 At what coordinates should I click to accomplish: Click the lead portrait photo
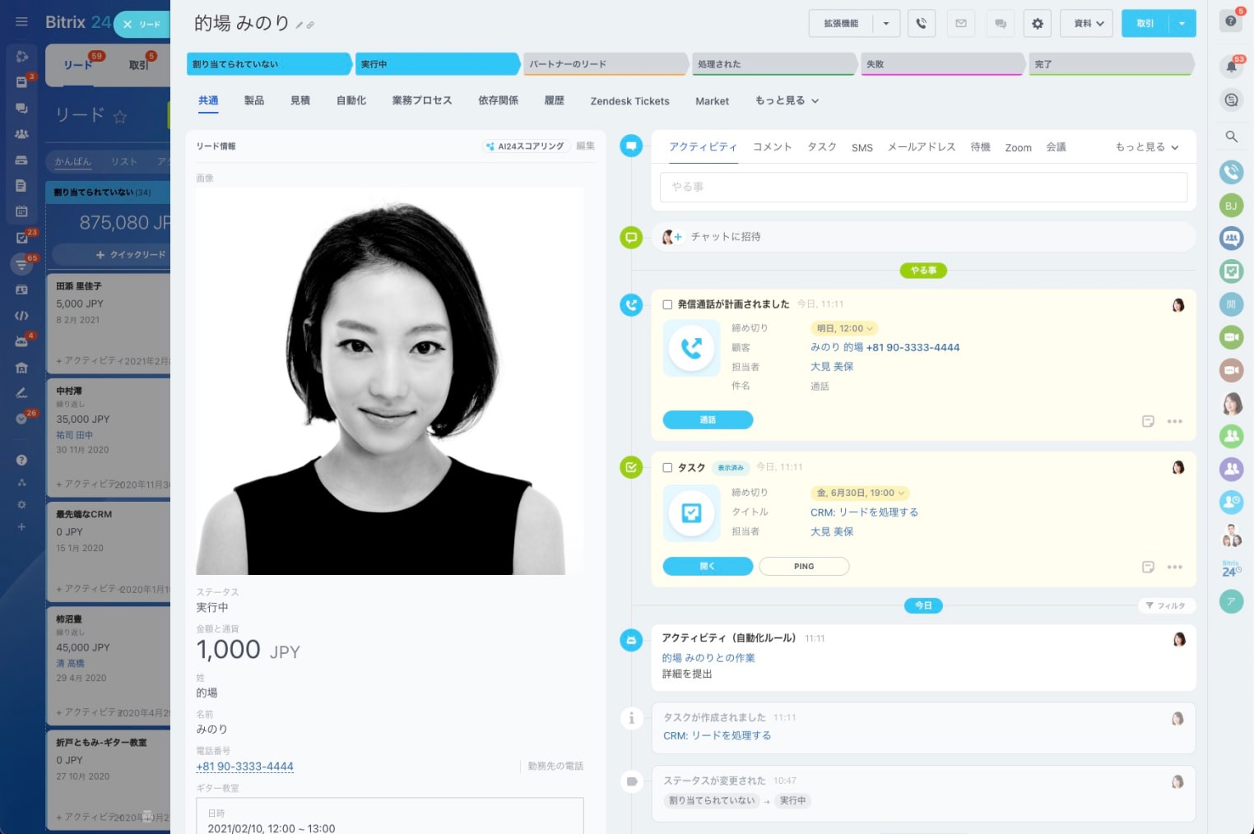pos(390,381)
